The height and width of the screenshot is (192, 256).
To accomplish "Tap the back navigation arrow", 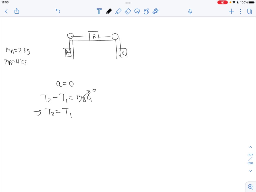I will point(6,11).
